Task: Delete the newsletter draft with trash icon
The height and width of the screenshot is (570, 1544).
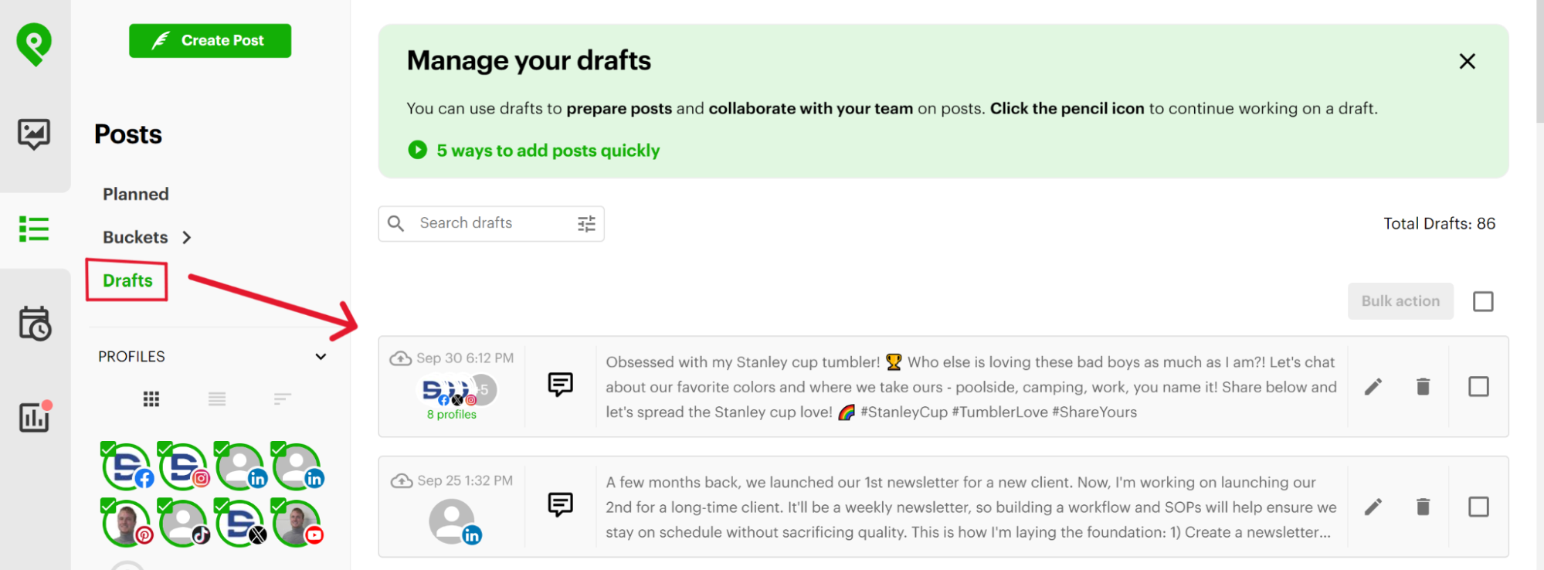Action: click(x=1423, y=507)
